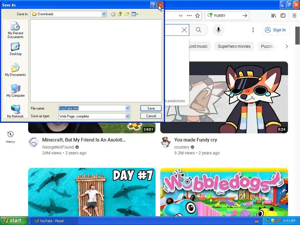Image resolution: width=300 pixels, height=225 pixels.
Task: Open the DAY #7 raft video thumbnail
Action: click(92, 192)
